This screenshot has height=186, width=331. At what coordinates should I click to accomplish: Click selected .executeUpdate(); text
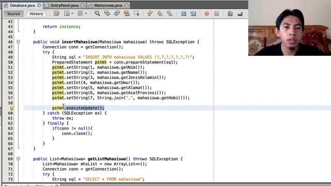click(x=84, y=108)
